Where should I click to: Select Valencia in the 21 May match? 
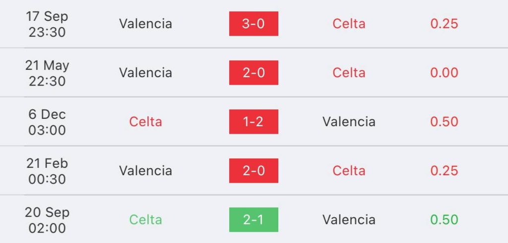coord(145,73)
